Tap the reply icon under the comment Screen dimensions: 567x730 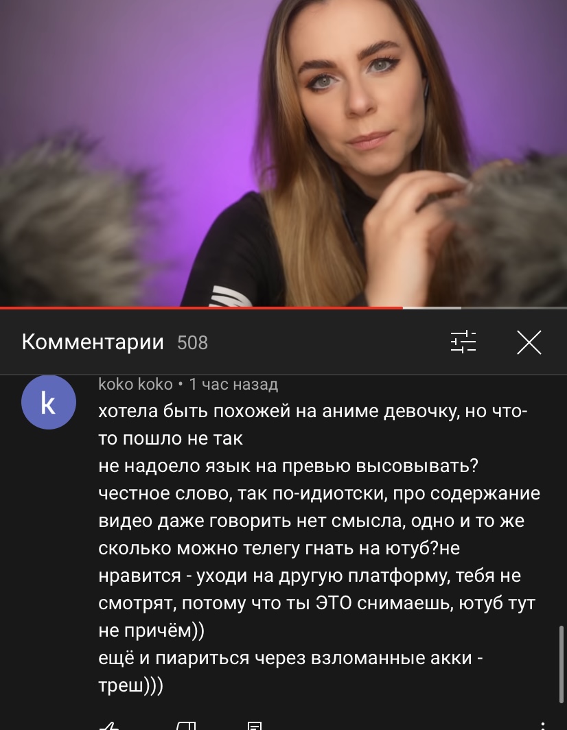click(x=255, y=725)
